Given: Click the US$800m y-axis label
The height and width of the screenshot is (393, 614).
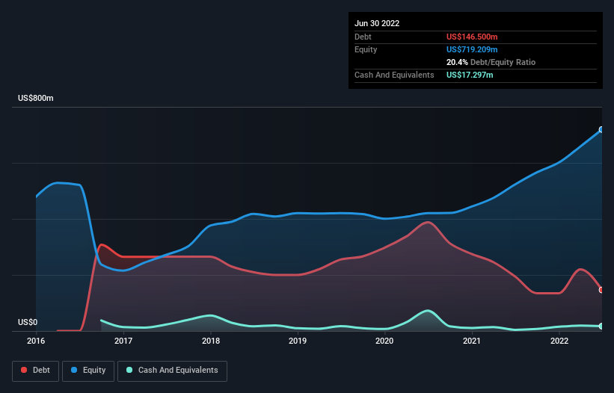Looking at the screenshot, I should pyautogui.click(x=36, y=98).
